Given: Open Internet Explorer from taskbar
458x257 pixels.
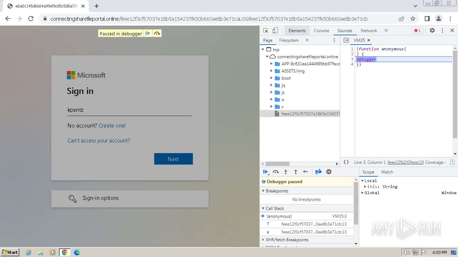Looking at the screenshot, I should coord(29,252).
